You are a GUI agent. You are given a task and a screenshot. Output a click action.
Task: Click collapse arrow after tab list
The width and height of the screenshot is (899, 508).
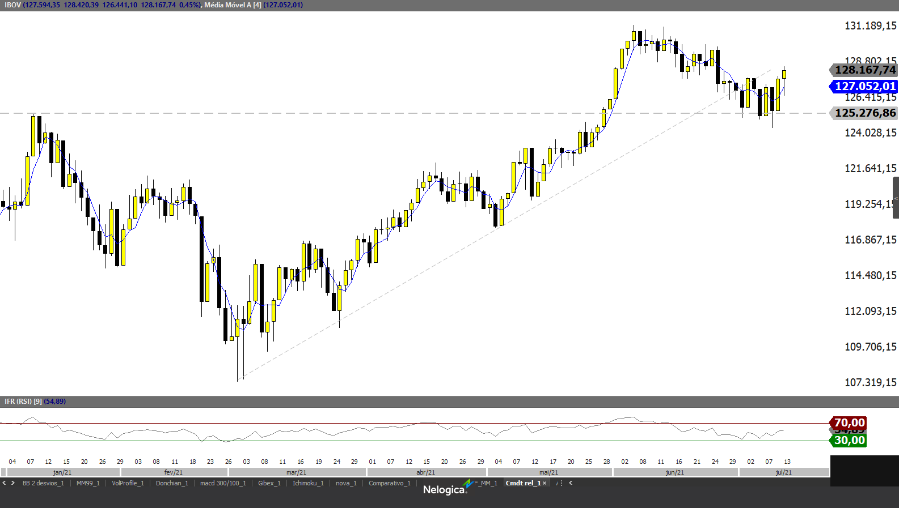[571, 483]
